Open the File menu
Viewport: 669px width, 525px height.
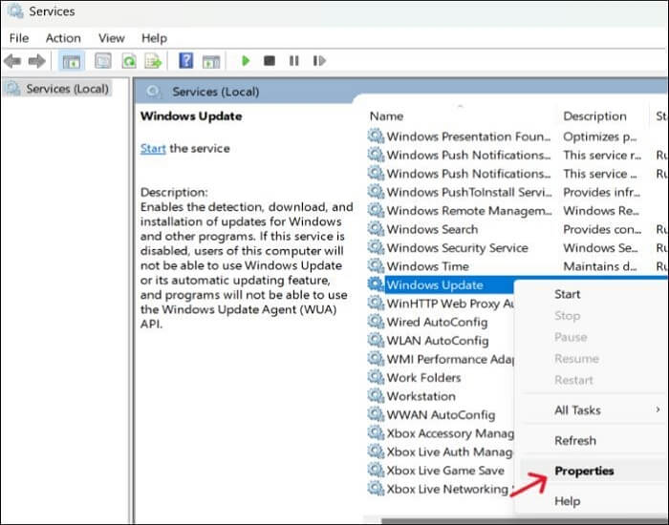click(x=19, y=37)
